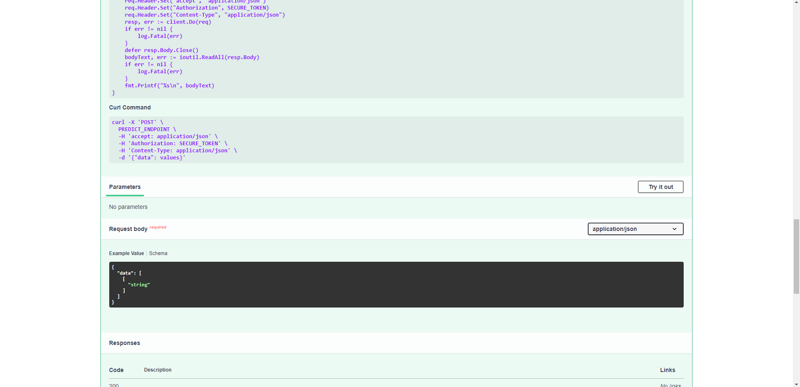Click the Description column header
800x387 pixels.
pos(158,370)
